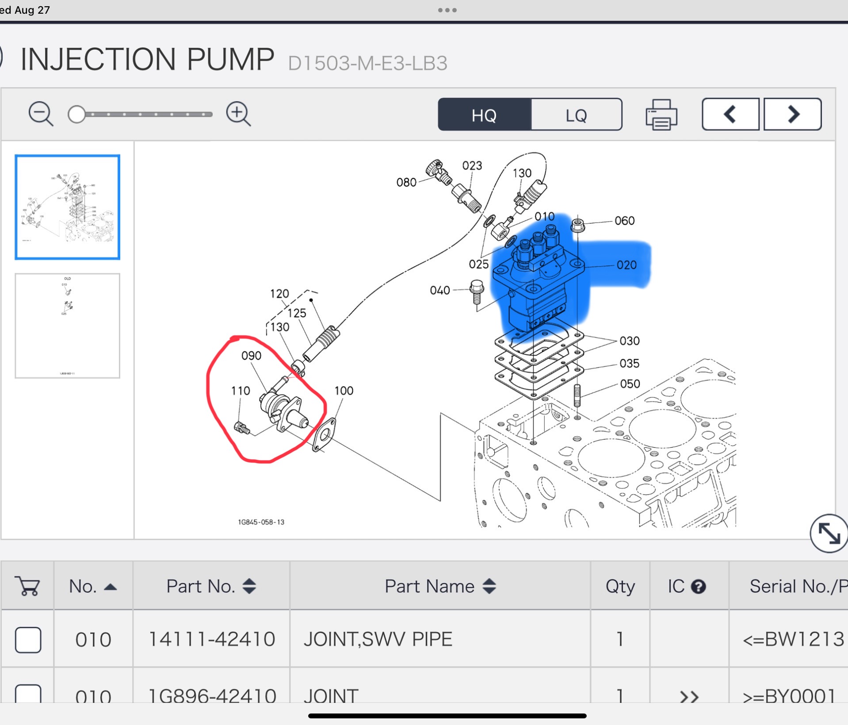
Task: Check the box for part 14111-42410
Action: click(28, 640)
